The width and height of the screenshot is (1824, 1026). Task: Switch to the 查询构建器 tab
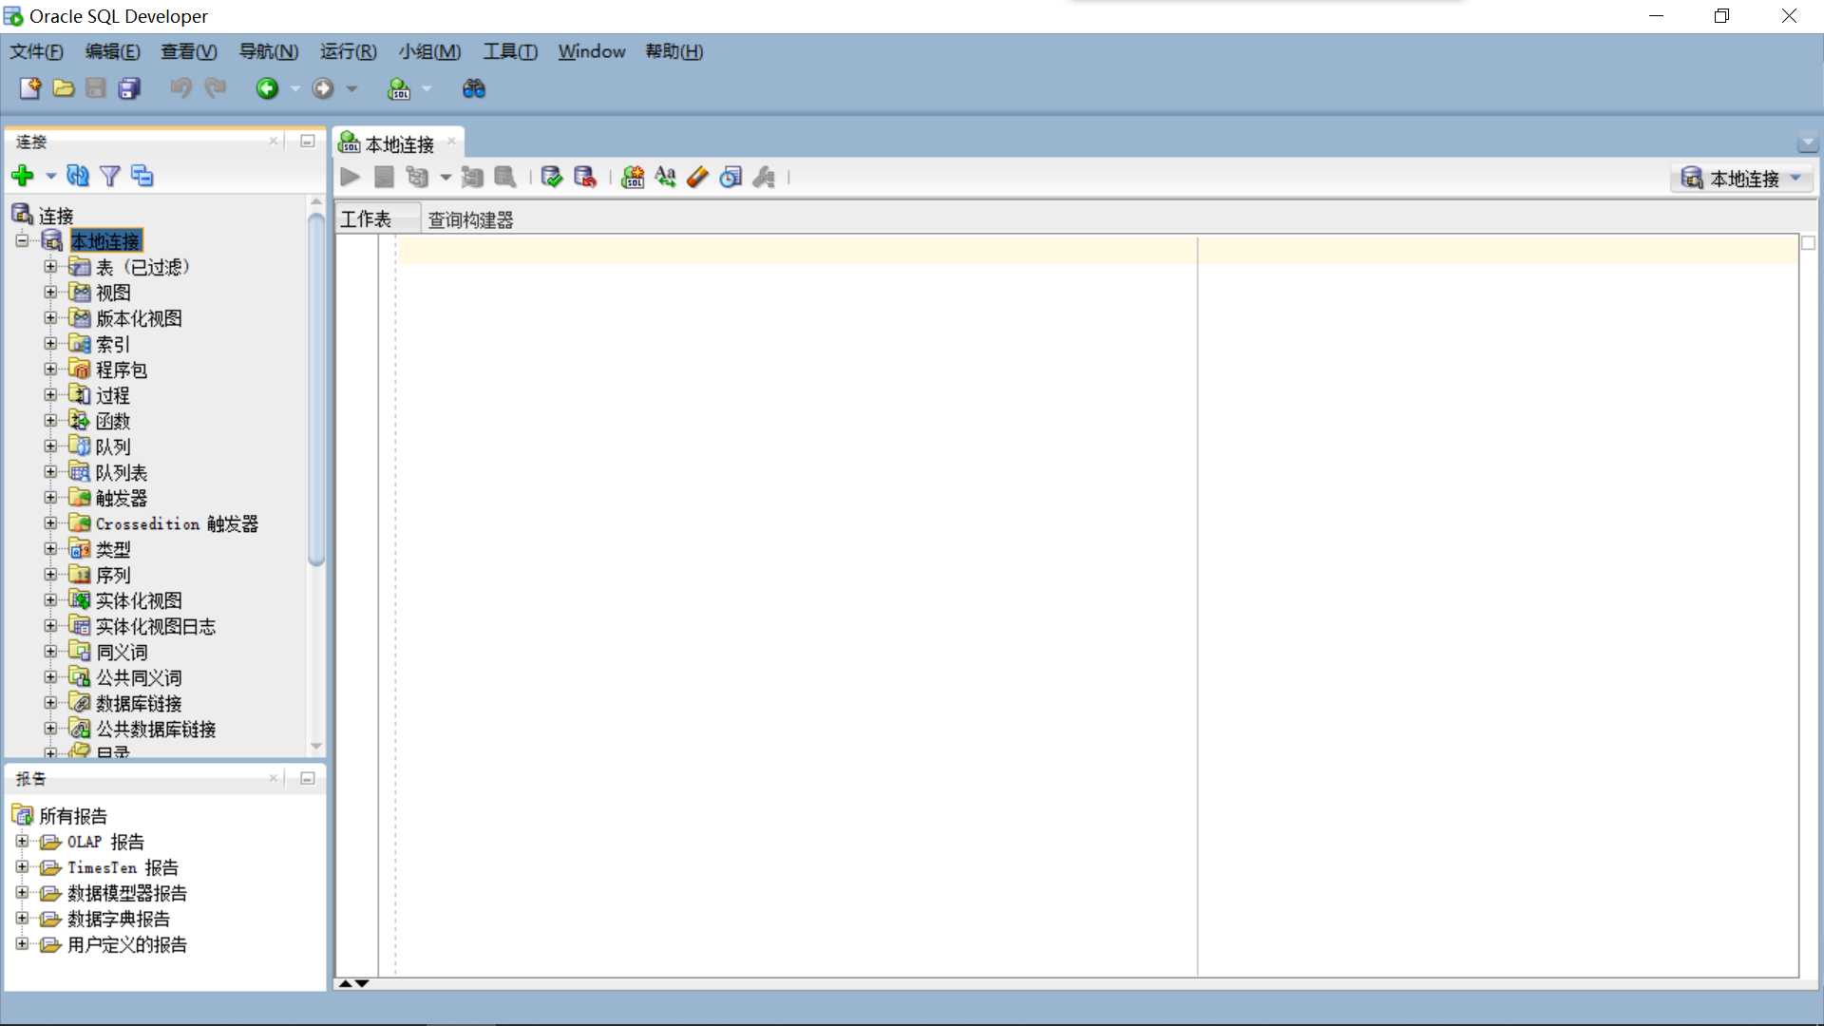pyautogui.click(x=470, y=220)
